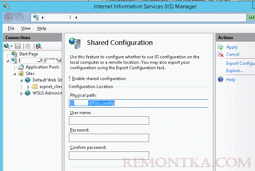Click the refresh icon beside the address bar
This screenshot has height=171, width=255.
(252, 17)
